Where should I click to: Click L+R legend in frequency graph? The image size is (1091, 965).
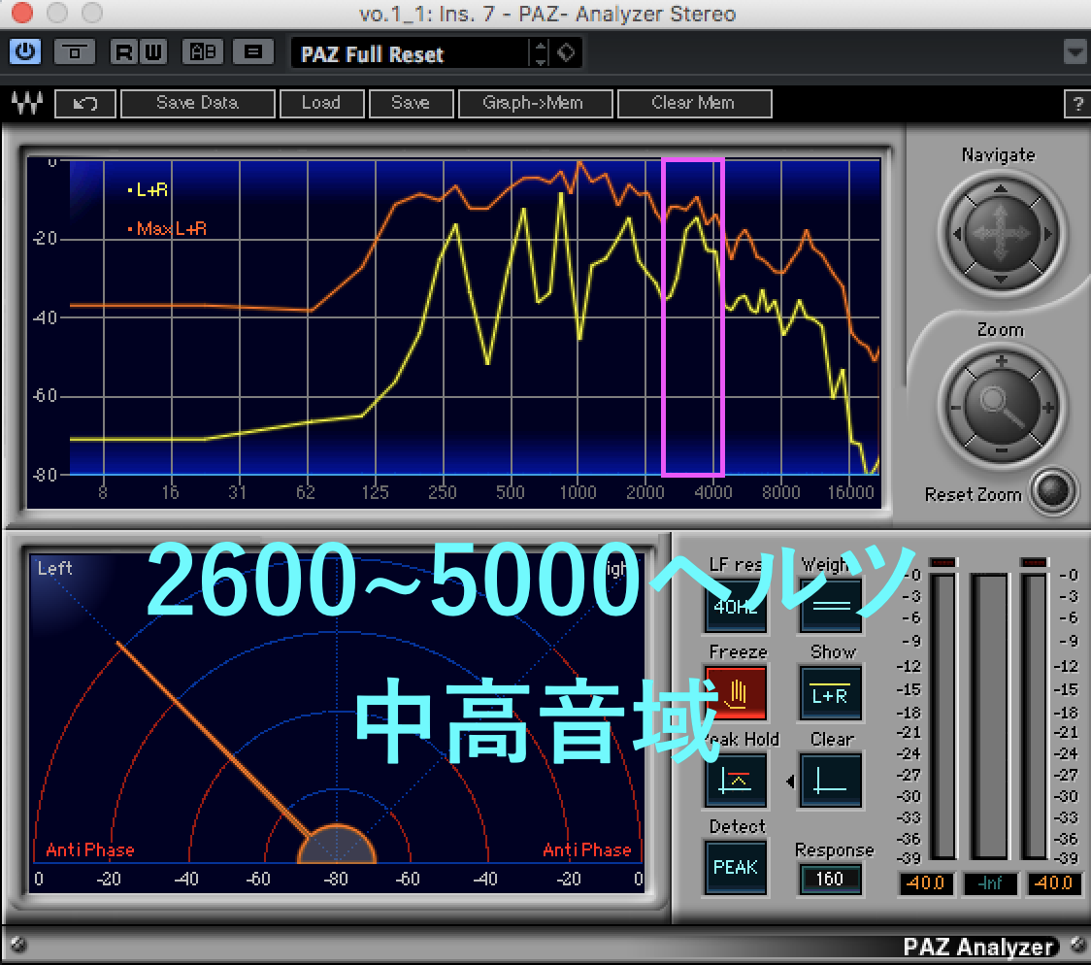148,190
